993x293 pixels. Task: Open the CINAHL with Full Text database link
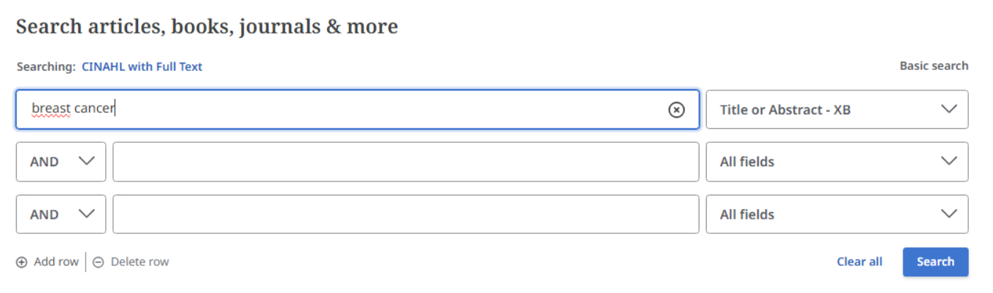pos(142,66)
